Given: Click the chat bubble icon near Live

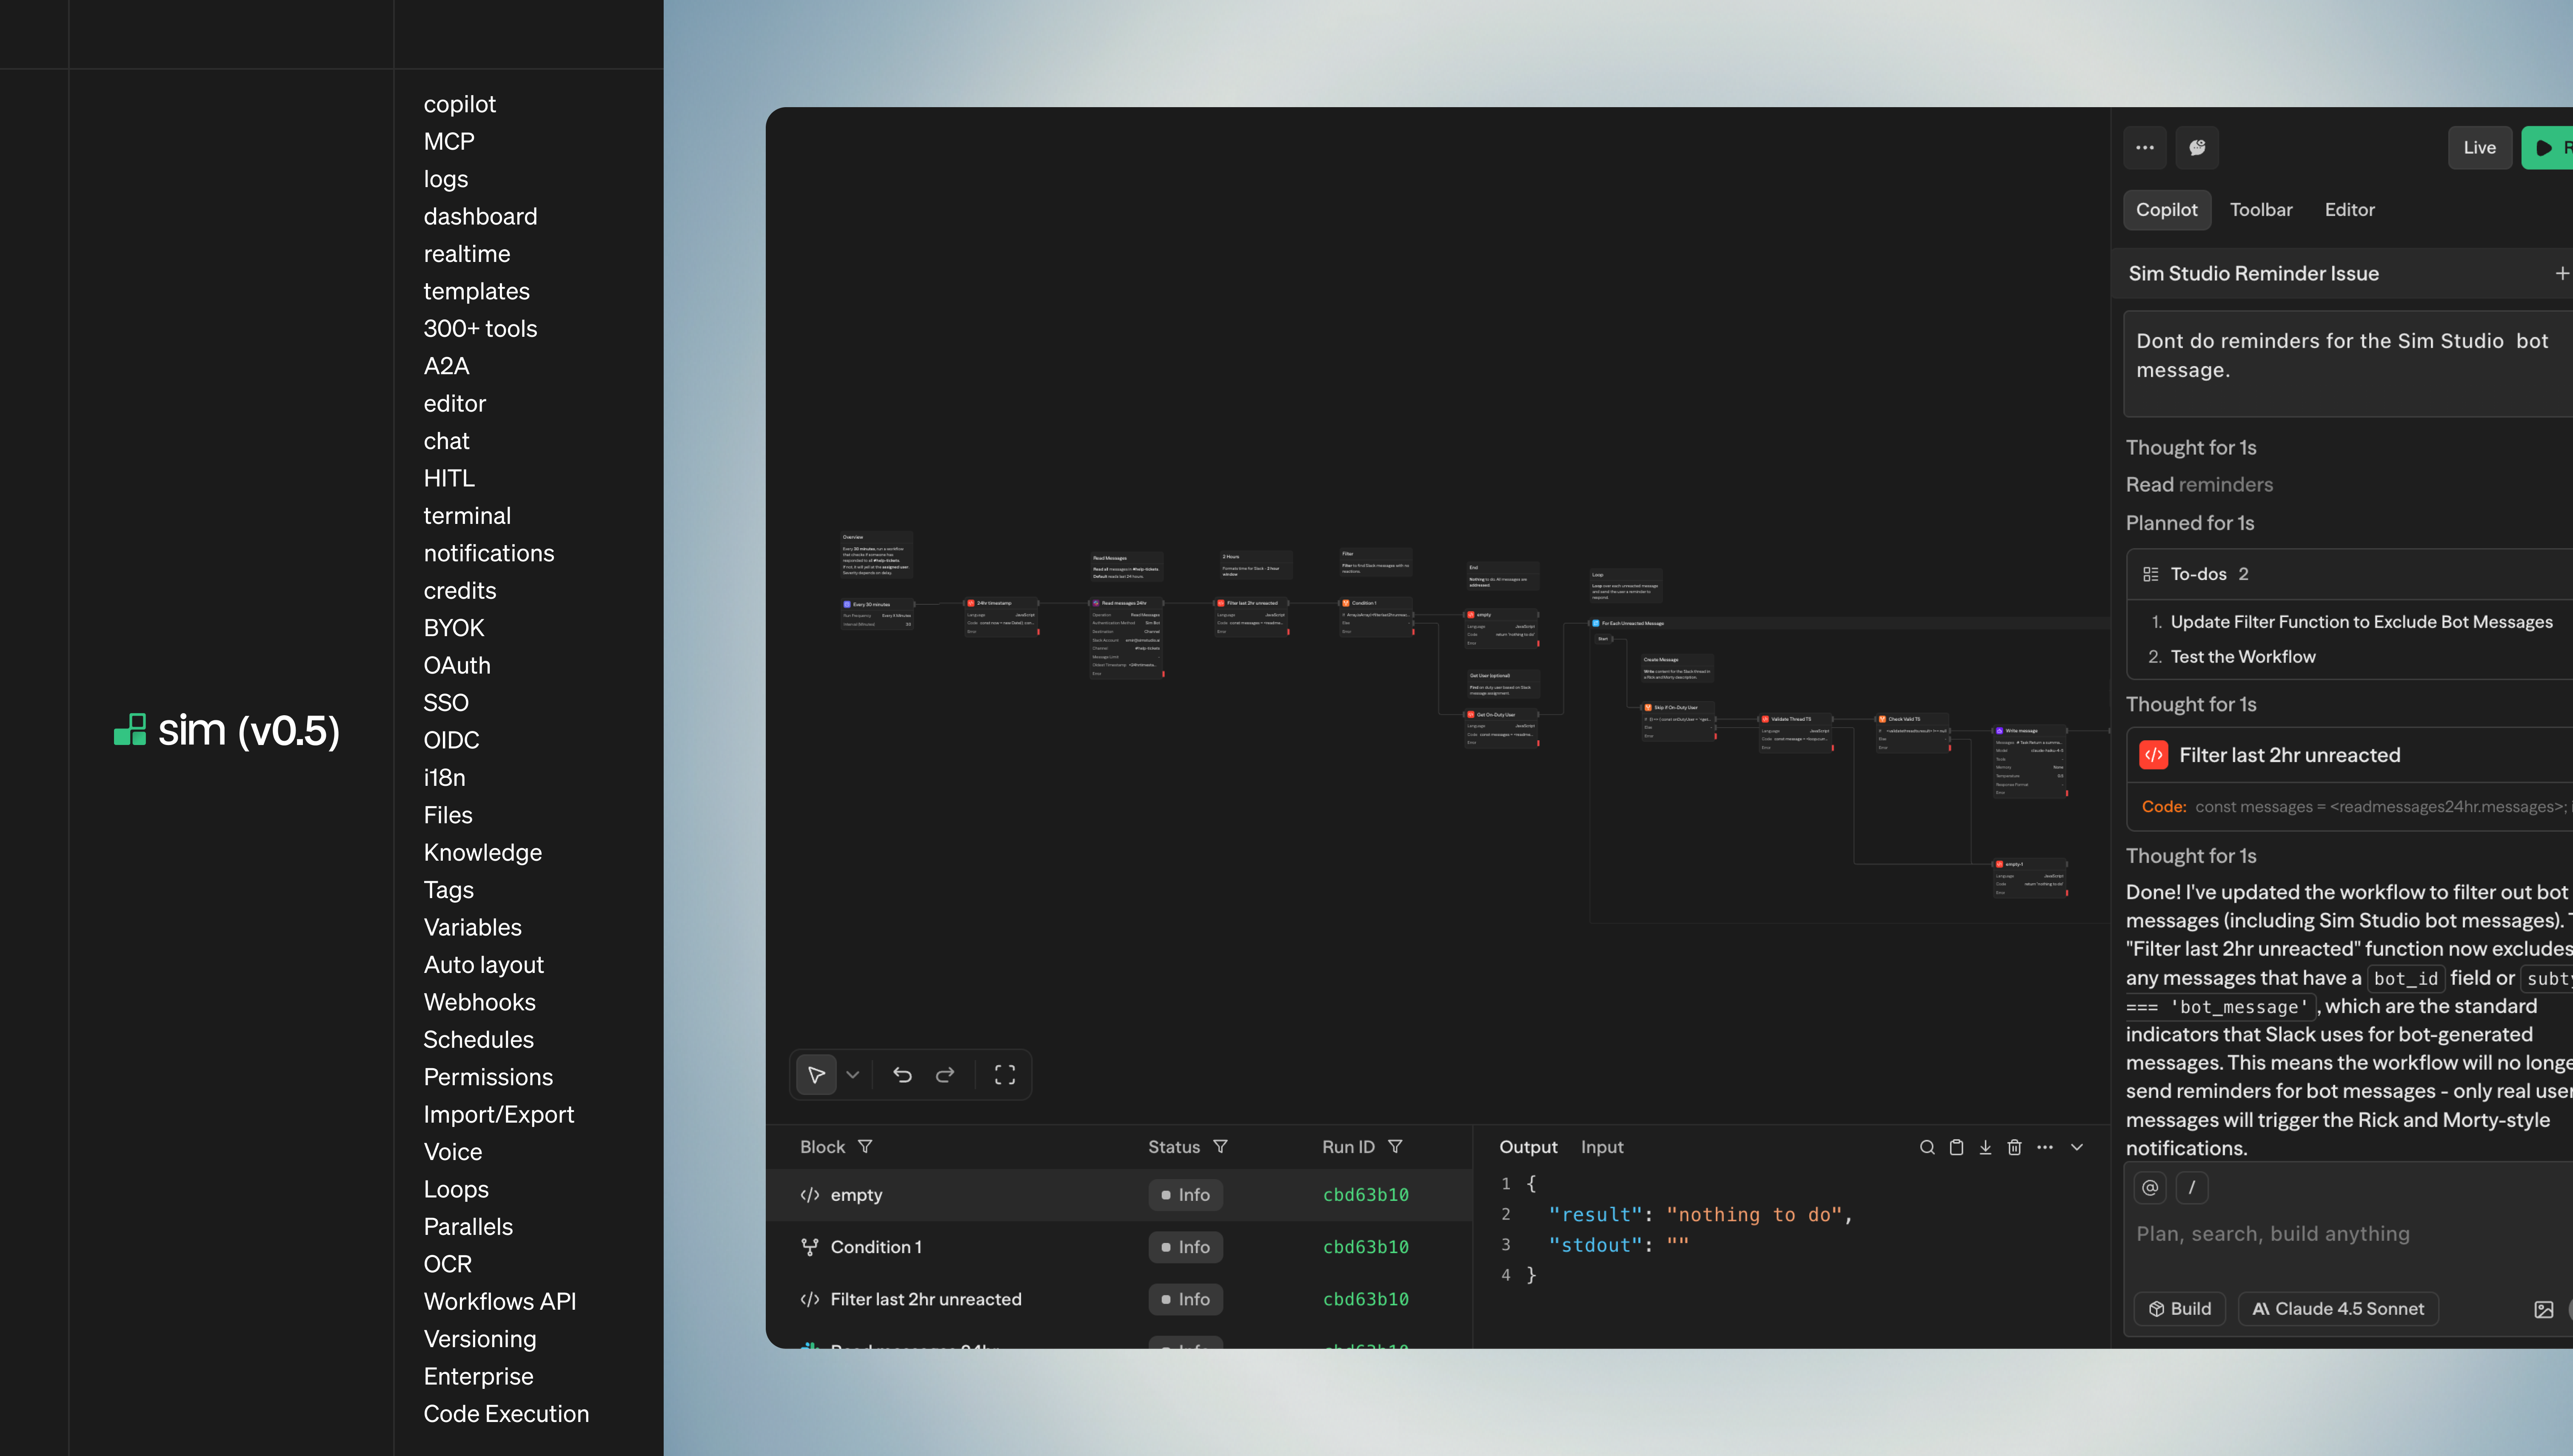Looking at the screenshot, I should click(x=2197, y=147).
